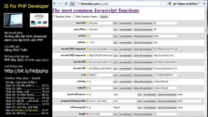
Task: Click the parseInt input containing '40 years'
Action: tap(100, 23)
